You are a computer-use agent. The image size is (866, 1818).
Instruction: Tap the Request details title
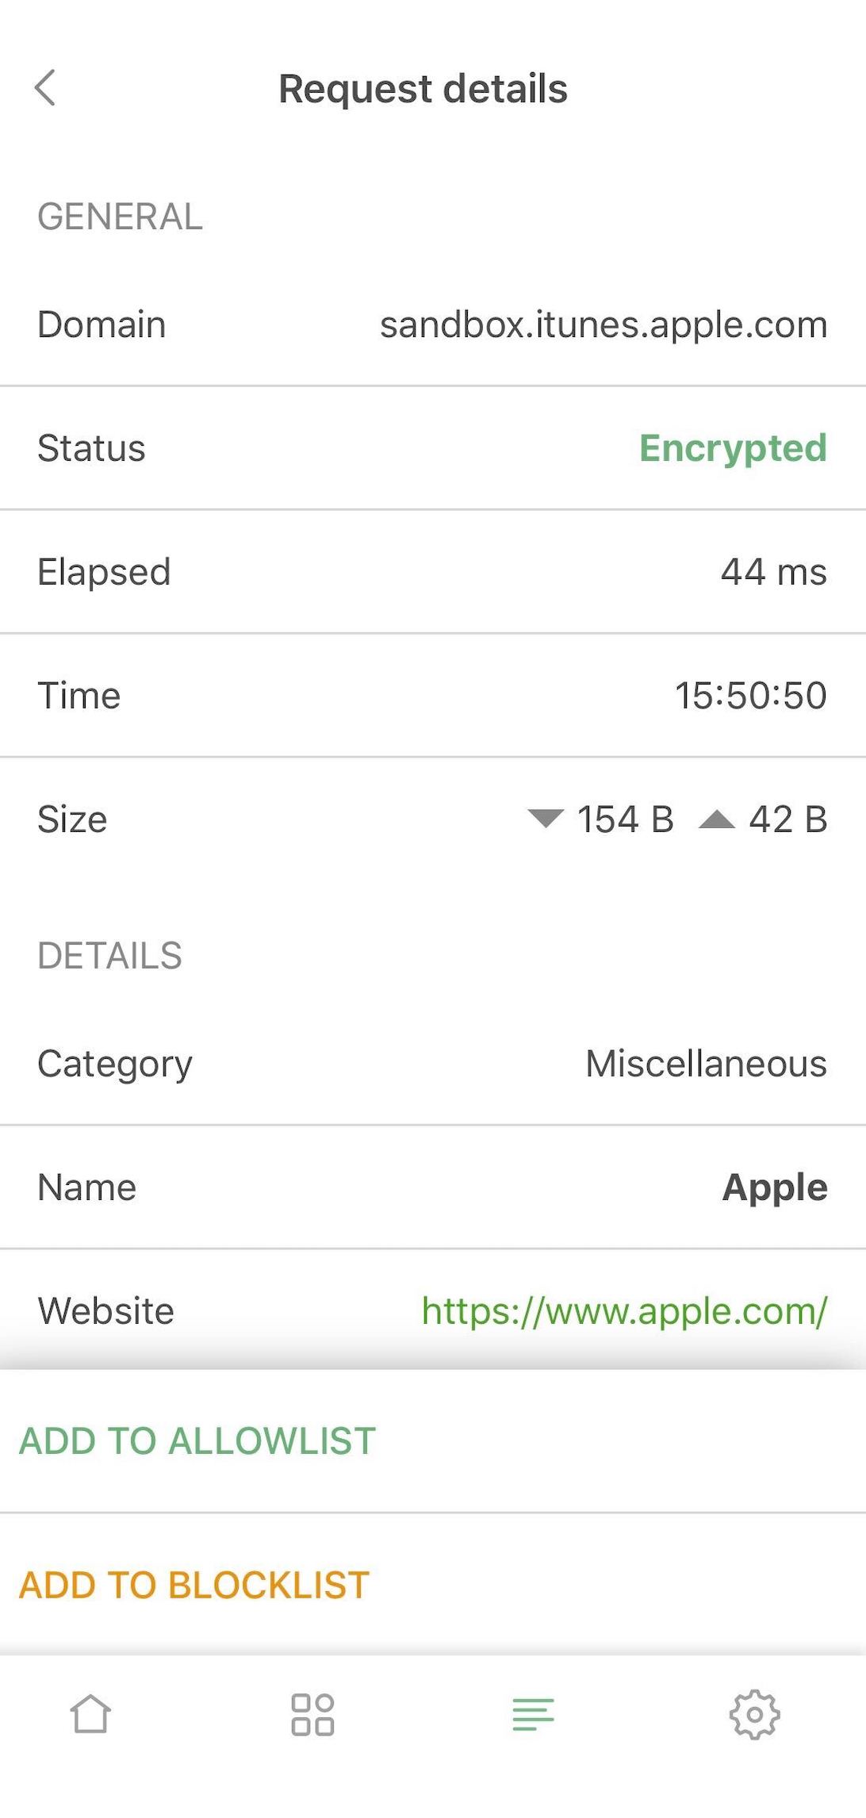coord(423,89)
